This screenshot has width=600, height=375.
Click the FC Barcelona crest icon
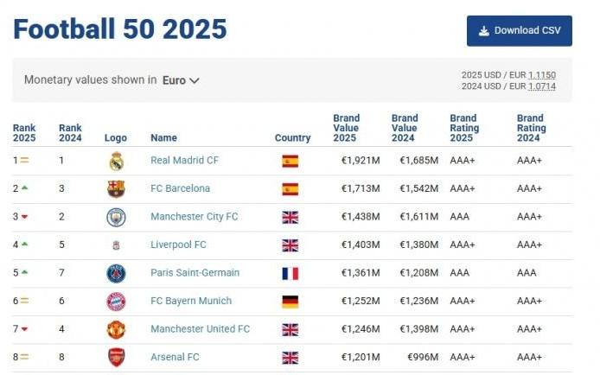[x=116, y=188]
